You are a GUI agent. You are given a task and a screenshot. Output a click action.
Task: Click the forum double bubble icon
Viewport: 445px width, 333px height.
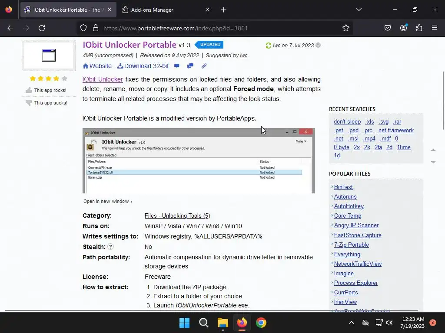pyautogui.click(x=190, y=66)
